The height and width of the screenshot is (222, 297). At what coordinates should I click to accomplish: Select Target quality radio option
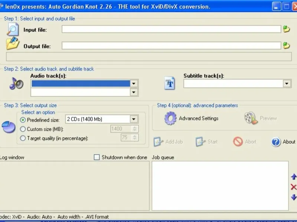pyautogui.click(x=23, y=138)
